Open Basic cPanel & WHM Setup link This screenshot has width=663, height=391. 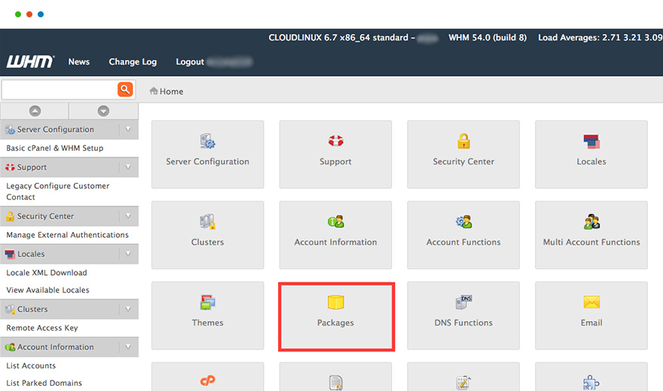coord(55,148)
